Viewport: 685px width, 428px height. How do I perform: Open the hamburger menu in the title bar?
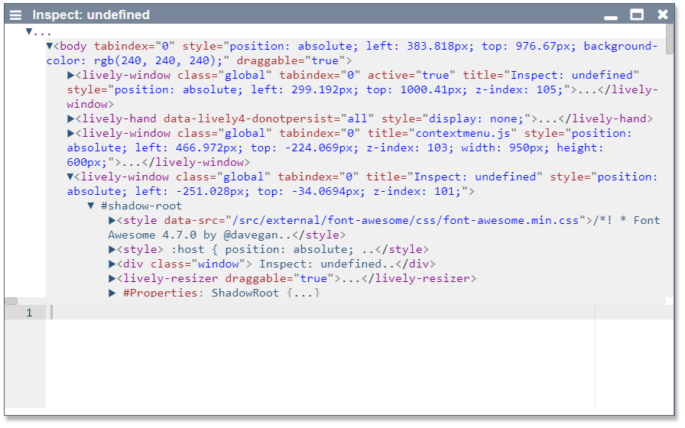tap(16, 15)
